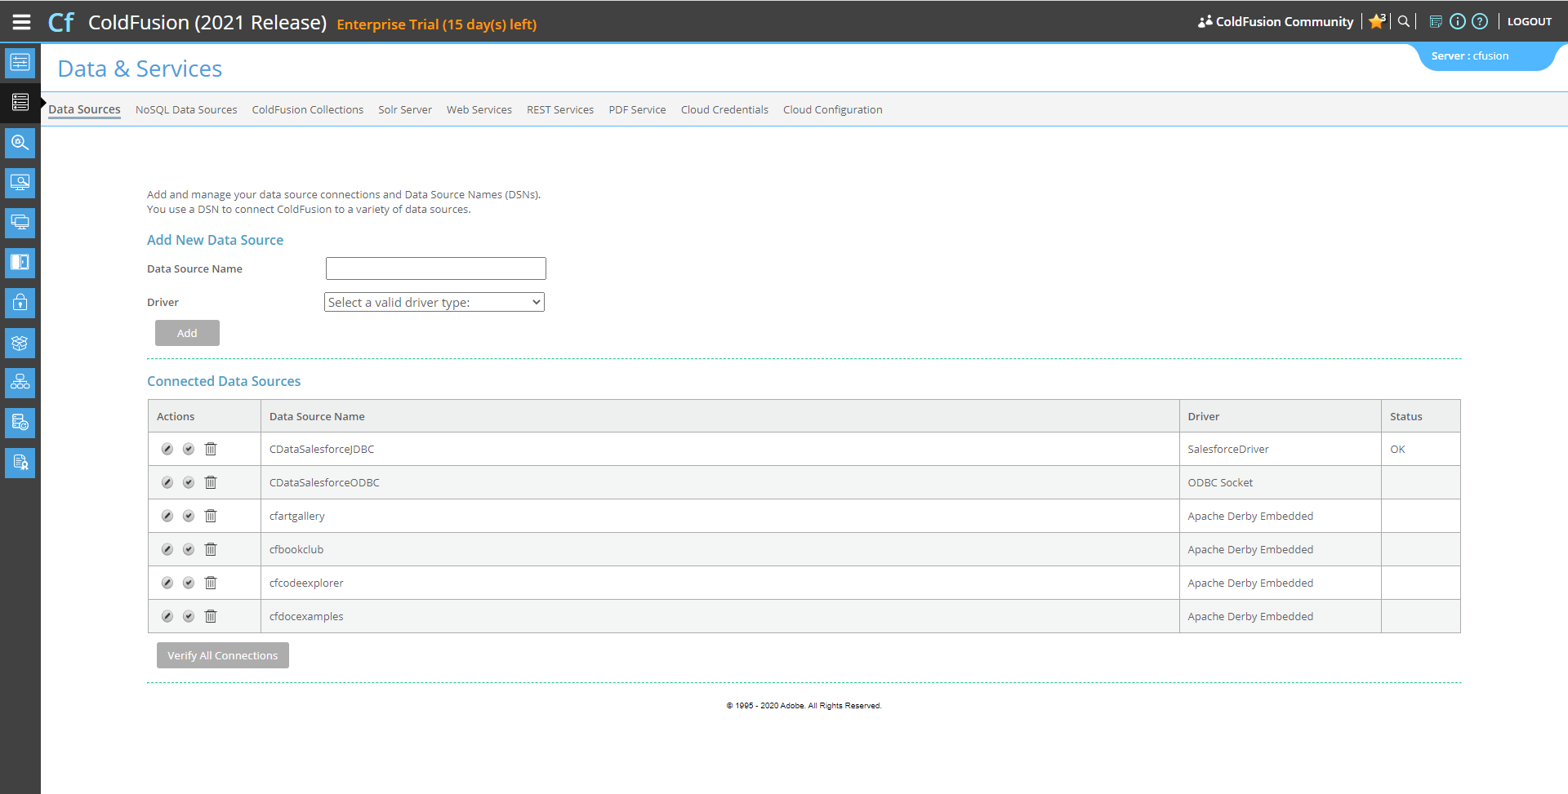Click the LOGOUT link

tap(1529, 22)
